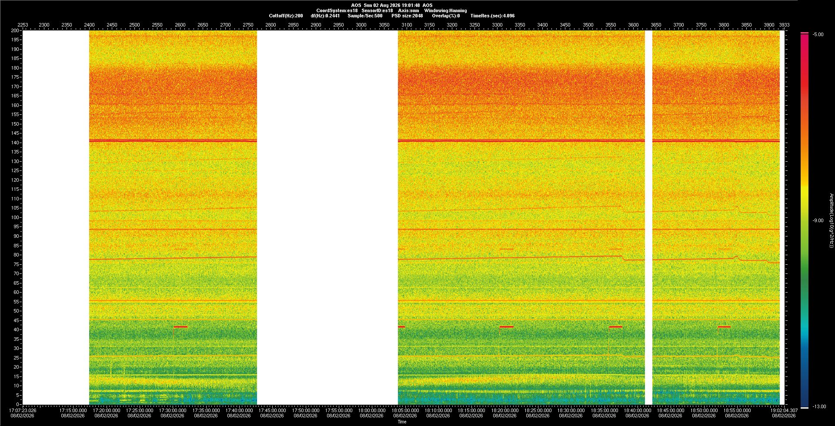The width and height of the screenshot is (835, 426).
Task: Click the "SensorID:es18" header text
Action: (377, 10)
